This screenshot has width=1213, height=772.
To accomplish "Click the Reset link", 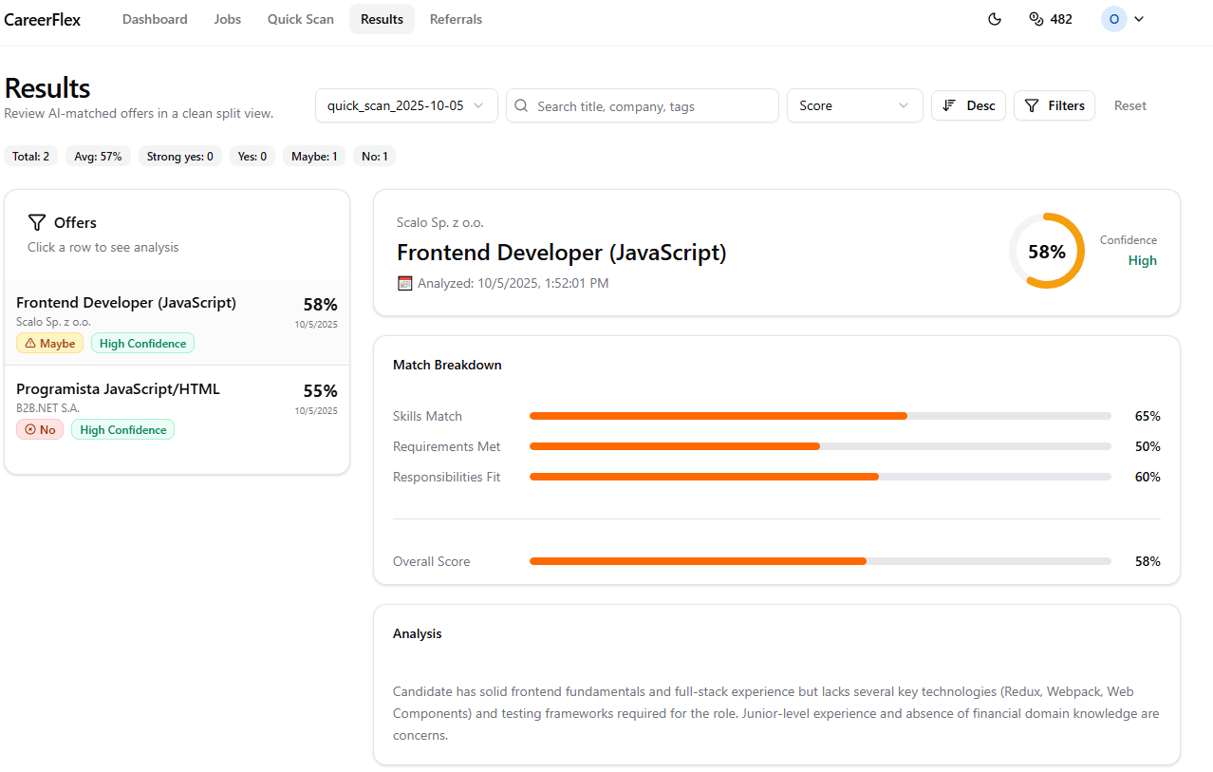I will [1129, 105].
